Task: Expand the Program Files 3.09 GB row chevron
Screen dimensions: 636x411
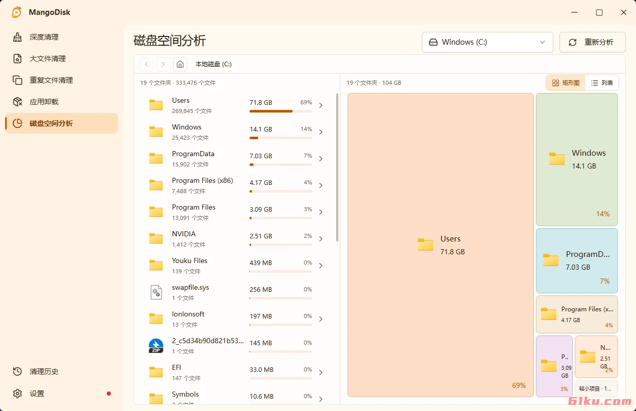Action: (321, 212)
